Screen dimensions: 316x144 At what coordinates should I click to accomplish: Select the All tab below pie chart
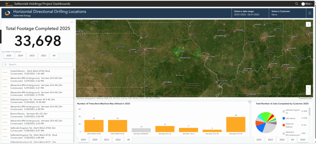point(293,140)
